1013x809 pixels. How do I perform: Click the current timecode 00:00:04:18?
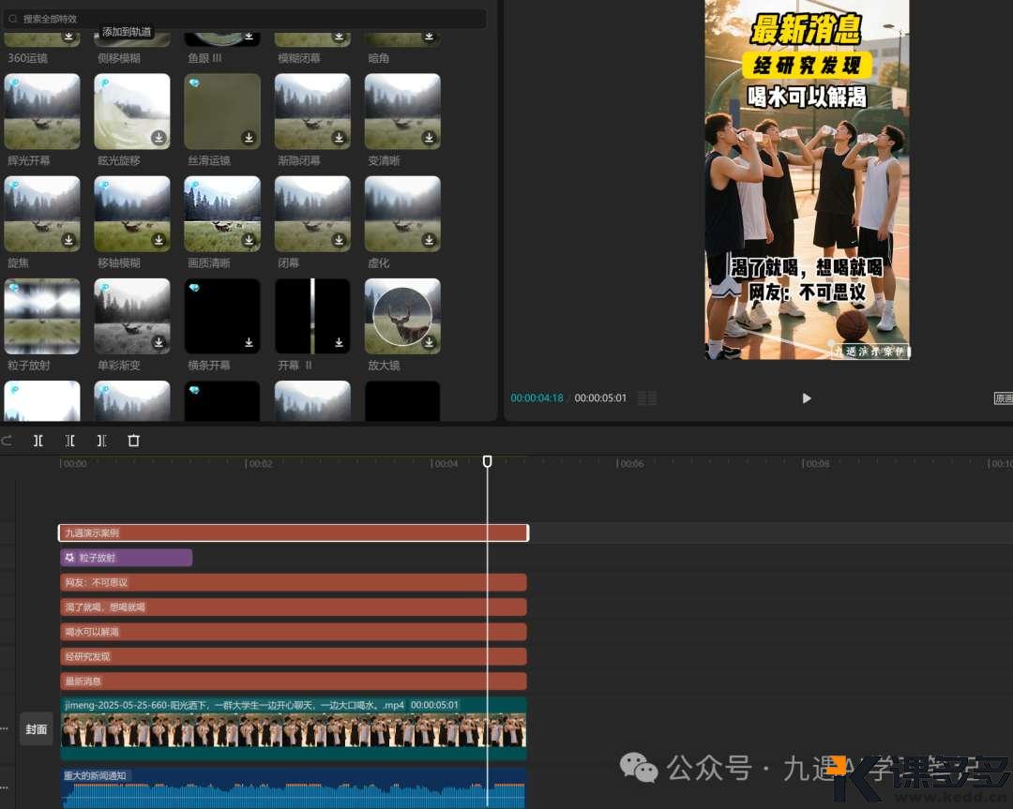[537, 398]
